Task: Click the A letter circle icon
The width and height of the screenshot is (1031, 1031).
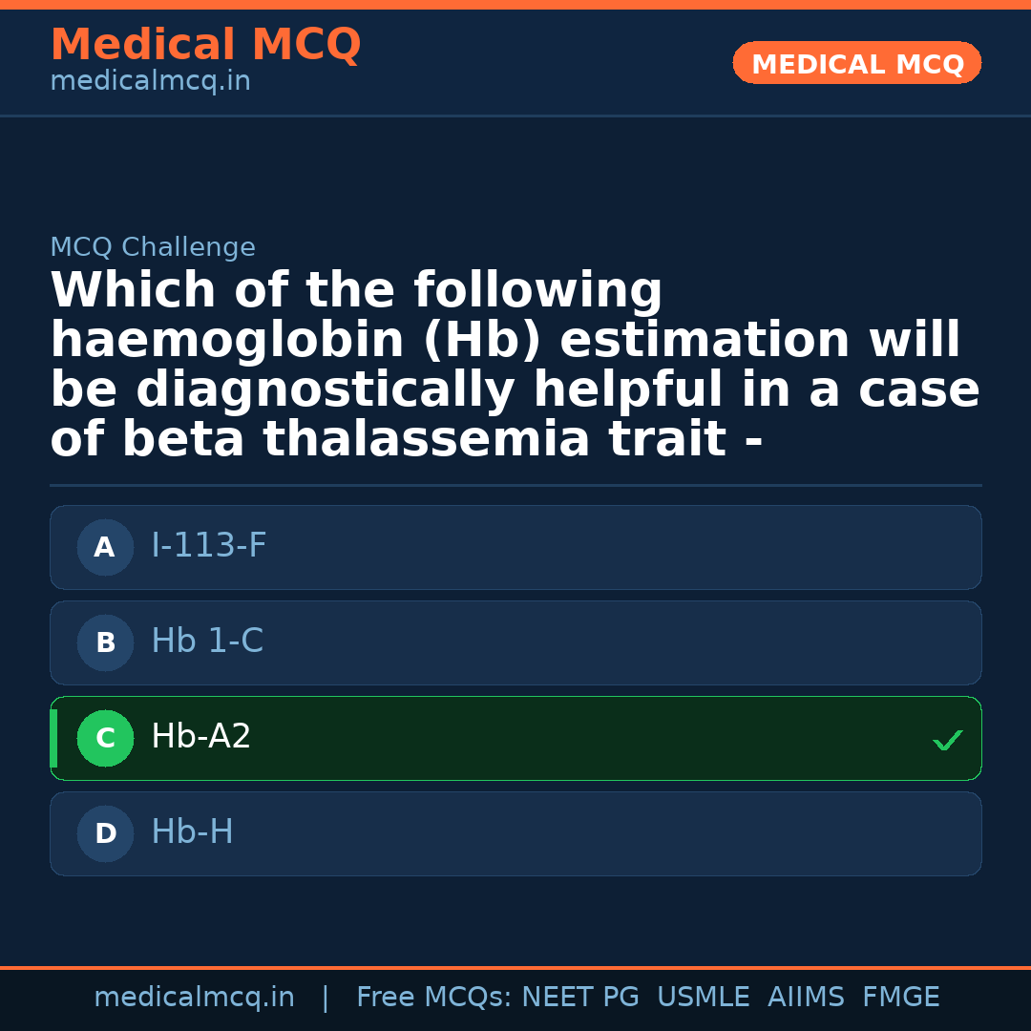Action: coord(105,548)
